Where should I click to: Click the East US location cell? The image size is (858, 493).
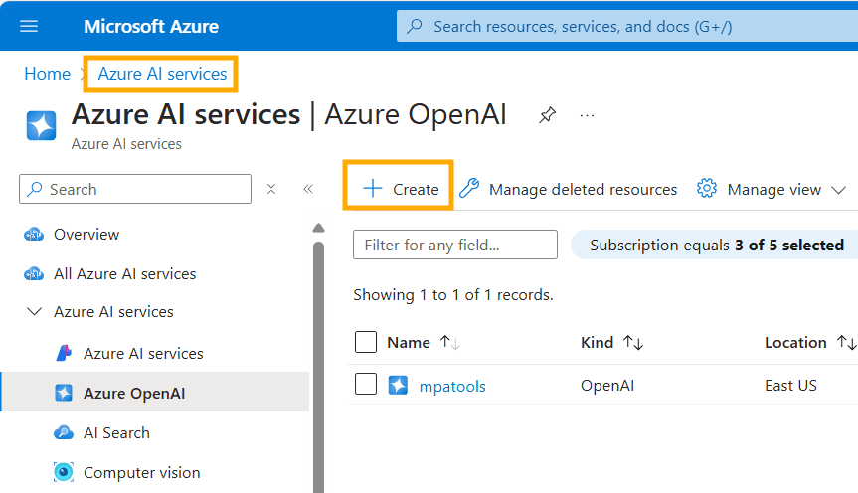click(x=790, y=386)
